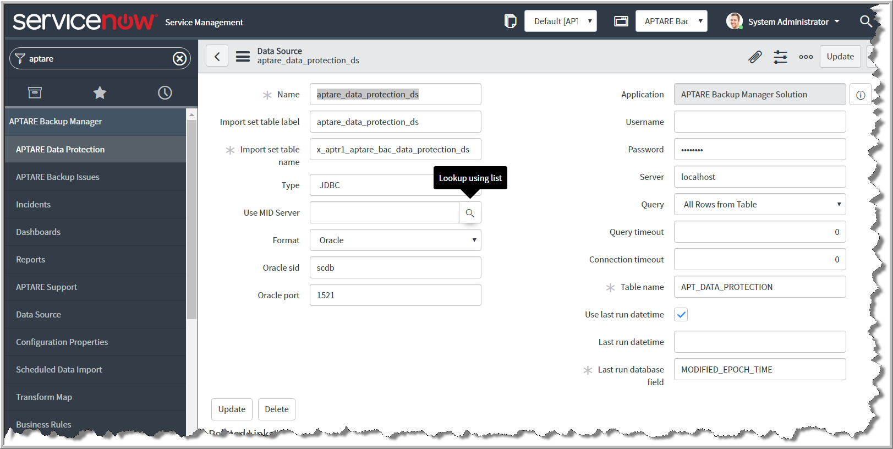Screen dimensions: 893x449
Task: Open the Default update set dropdown
Action: (560, 21)
